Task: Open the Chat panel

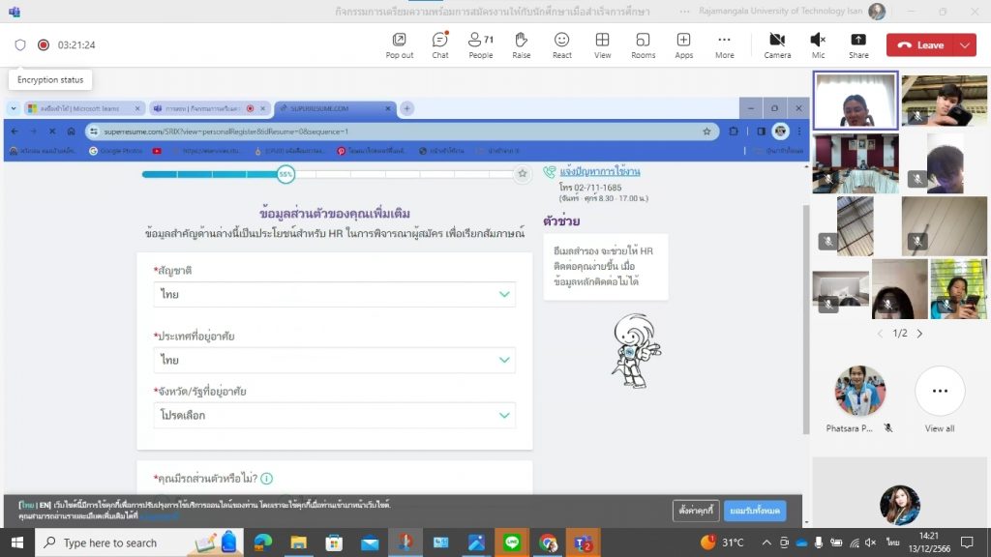Action: coord(439,44)
